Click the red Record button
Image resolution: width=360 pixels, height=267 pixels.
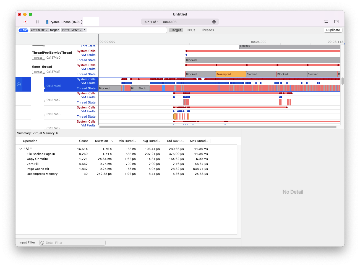pos(25,22)
